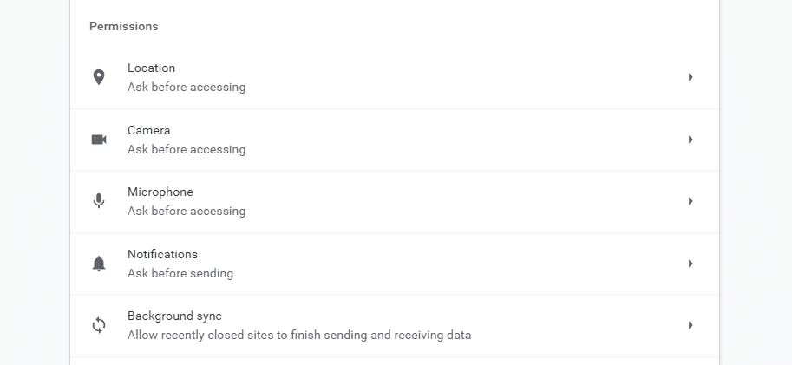792x365 pixels.
Task: Click the Background sync arrows icon
Action: pos(99,325)
